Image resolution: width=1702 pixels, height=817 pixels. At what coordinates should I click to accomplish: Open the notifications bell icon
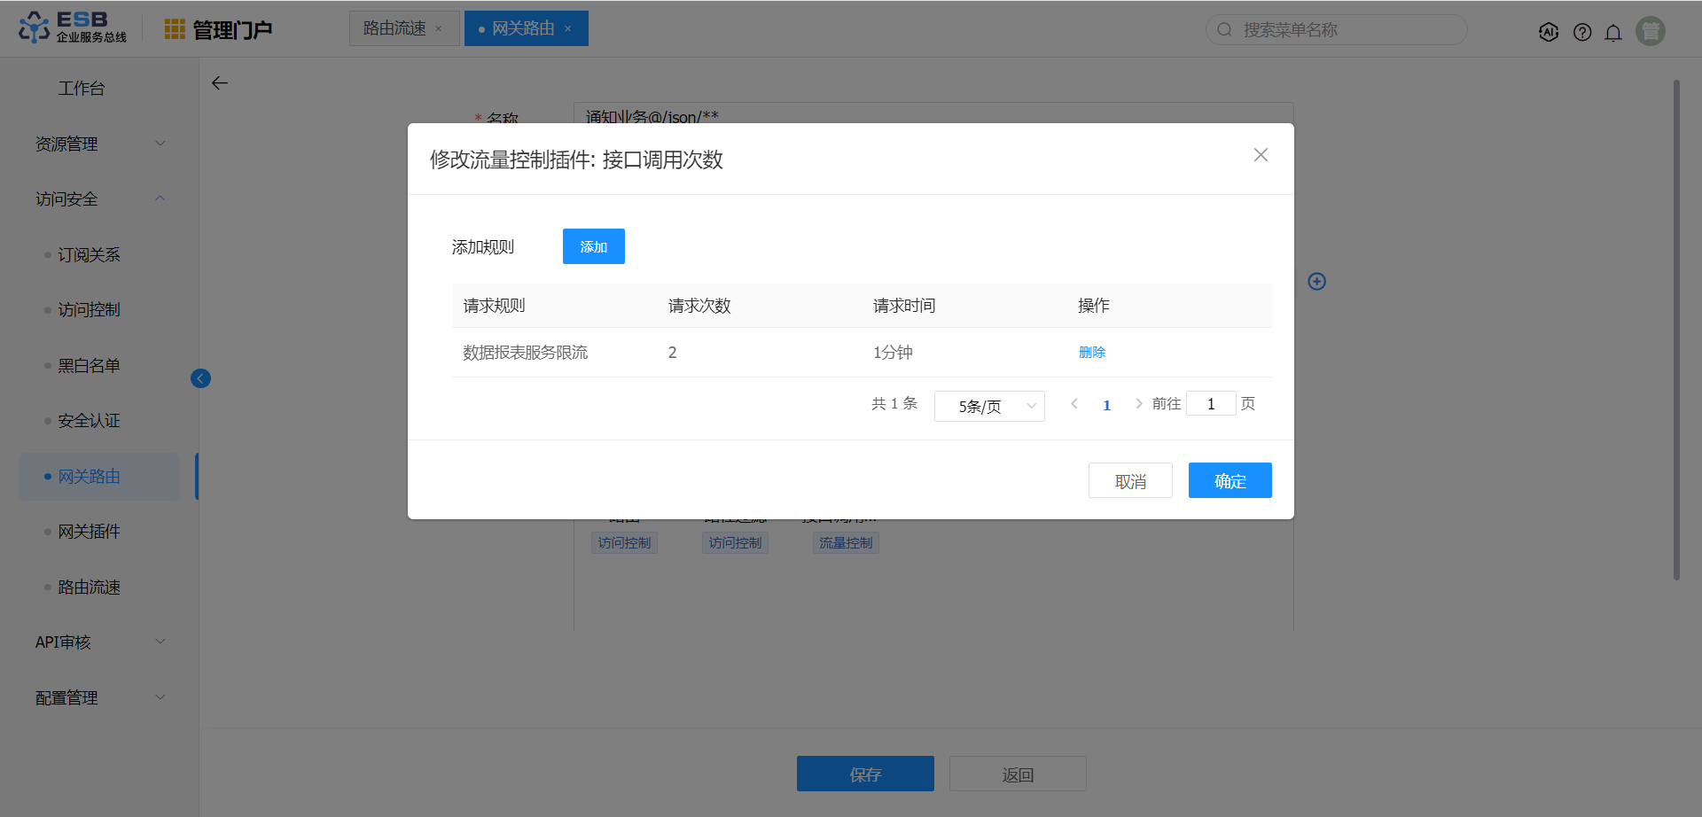click(1613, 32)
